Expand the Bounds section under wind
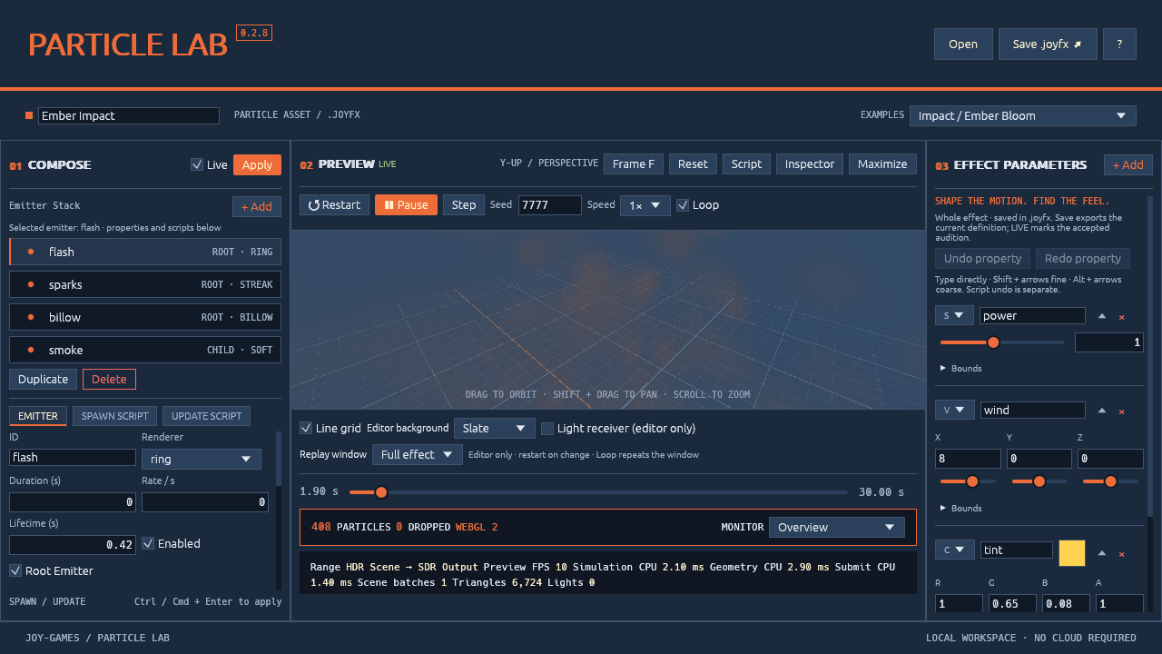Screen dimensions: 1162x654 point(960,508)
